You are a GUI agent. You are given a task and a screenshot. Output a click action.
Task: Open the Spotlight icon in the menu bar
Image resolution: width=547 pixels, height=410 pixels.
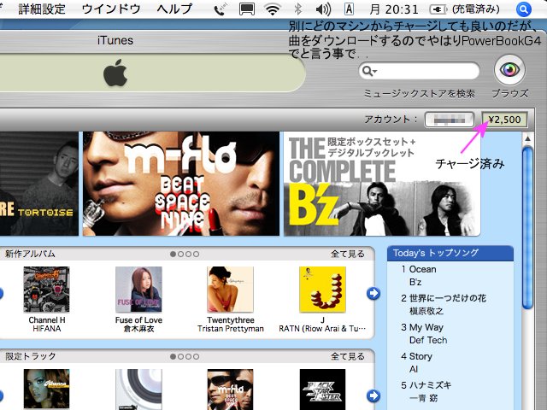click(523, 9)
